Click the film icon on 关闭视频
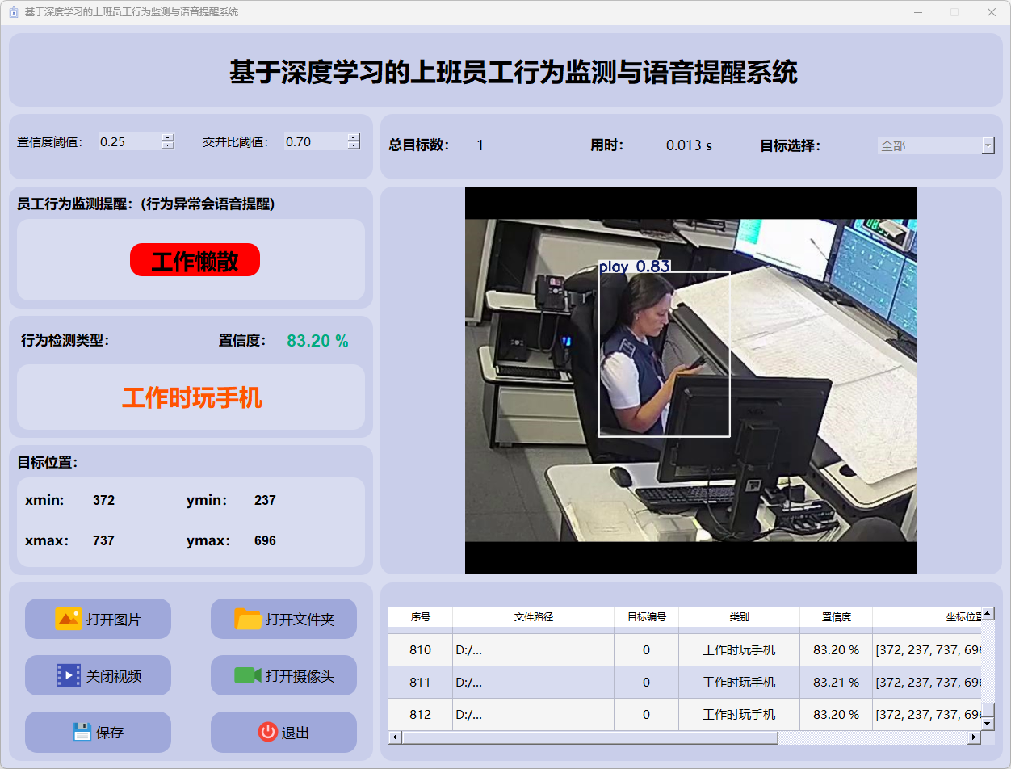This screenshot has width=1011, height=769. [x=68, y=675]
